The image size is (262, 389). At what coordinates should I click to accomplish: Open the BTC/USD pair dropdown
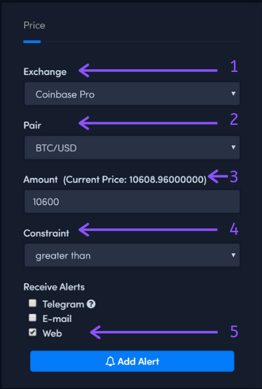pos(132,148)
